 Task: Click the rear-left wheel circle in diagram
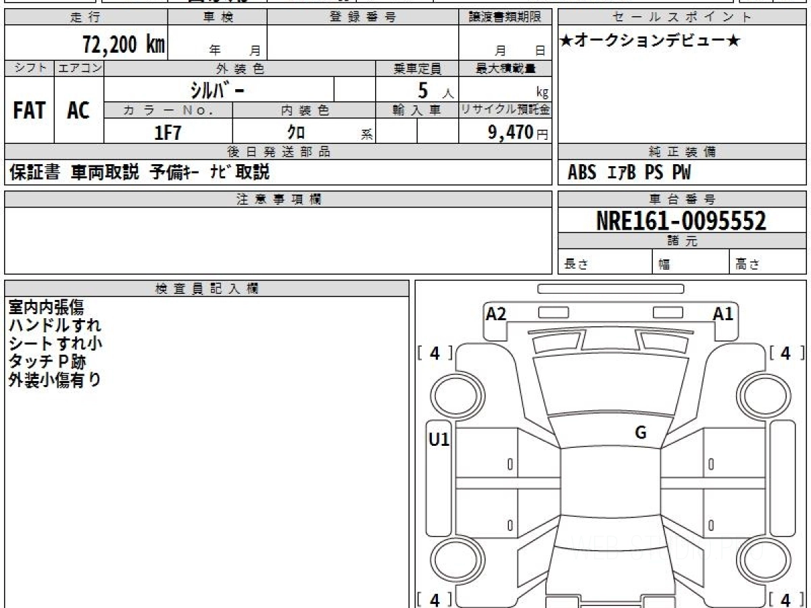[450, 560]
